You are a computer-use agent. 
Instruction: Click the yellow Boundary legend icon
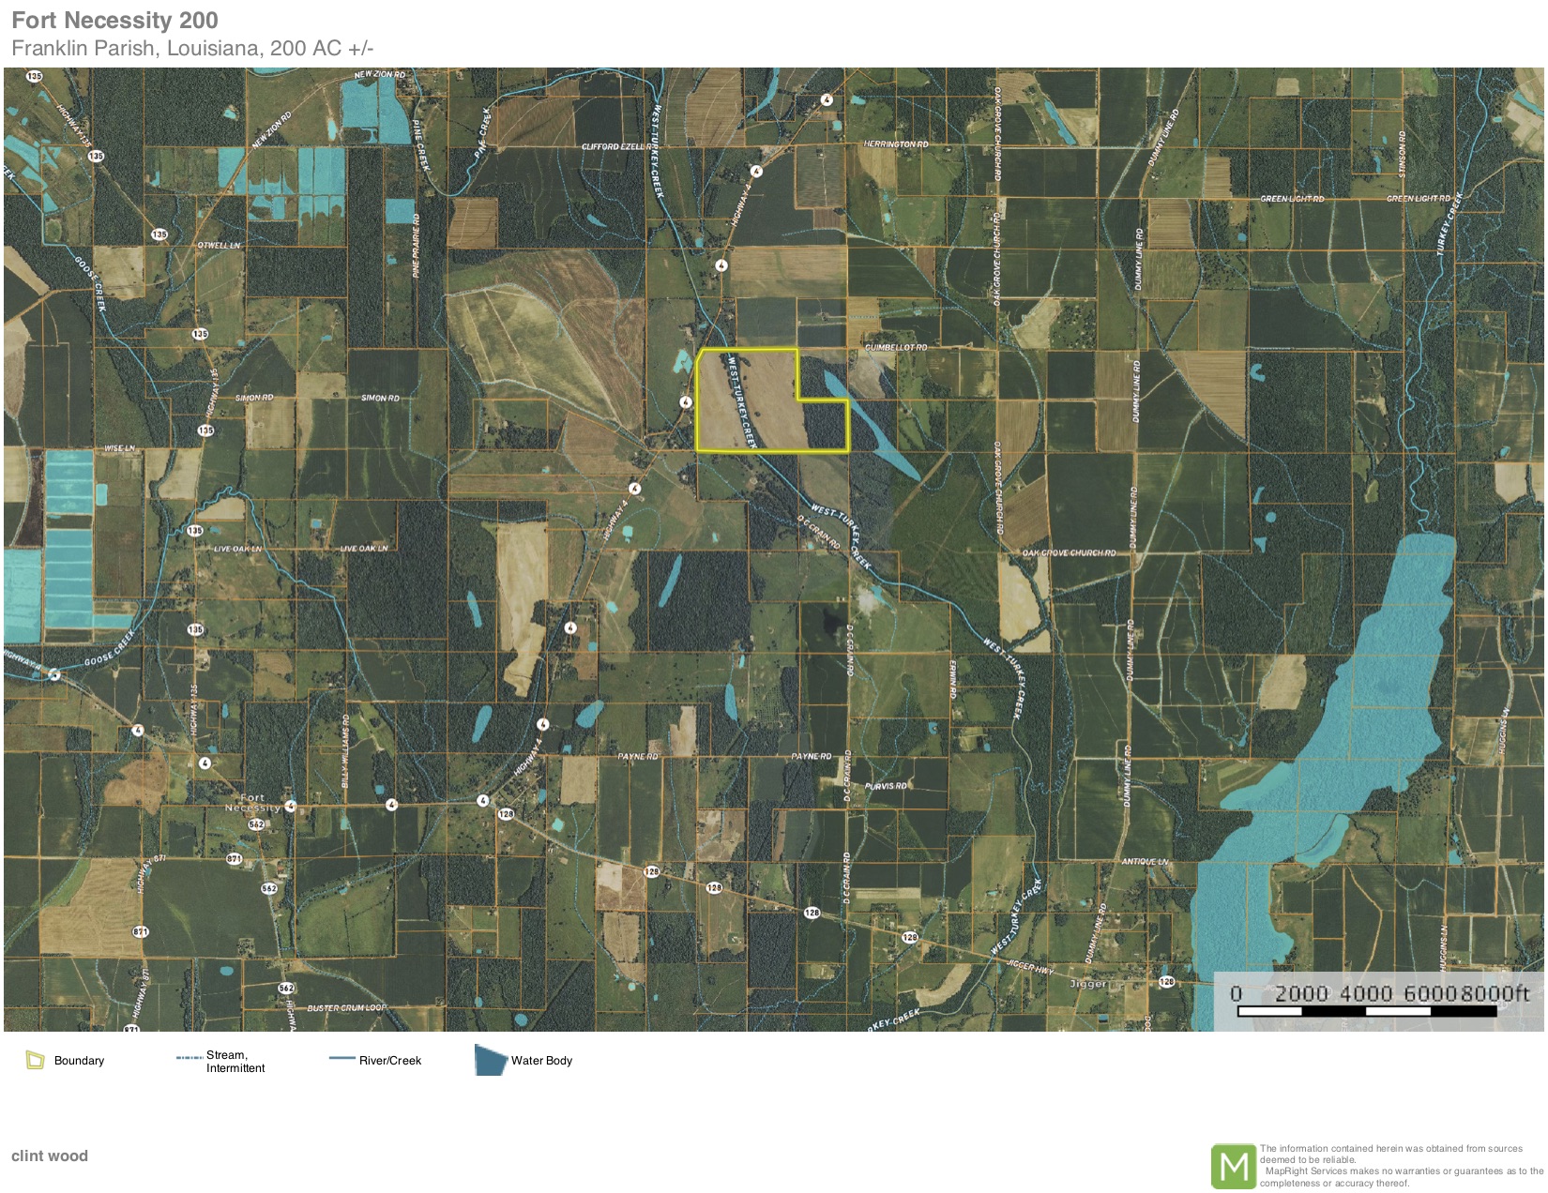(35, 1061)
